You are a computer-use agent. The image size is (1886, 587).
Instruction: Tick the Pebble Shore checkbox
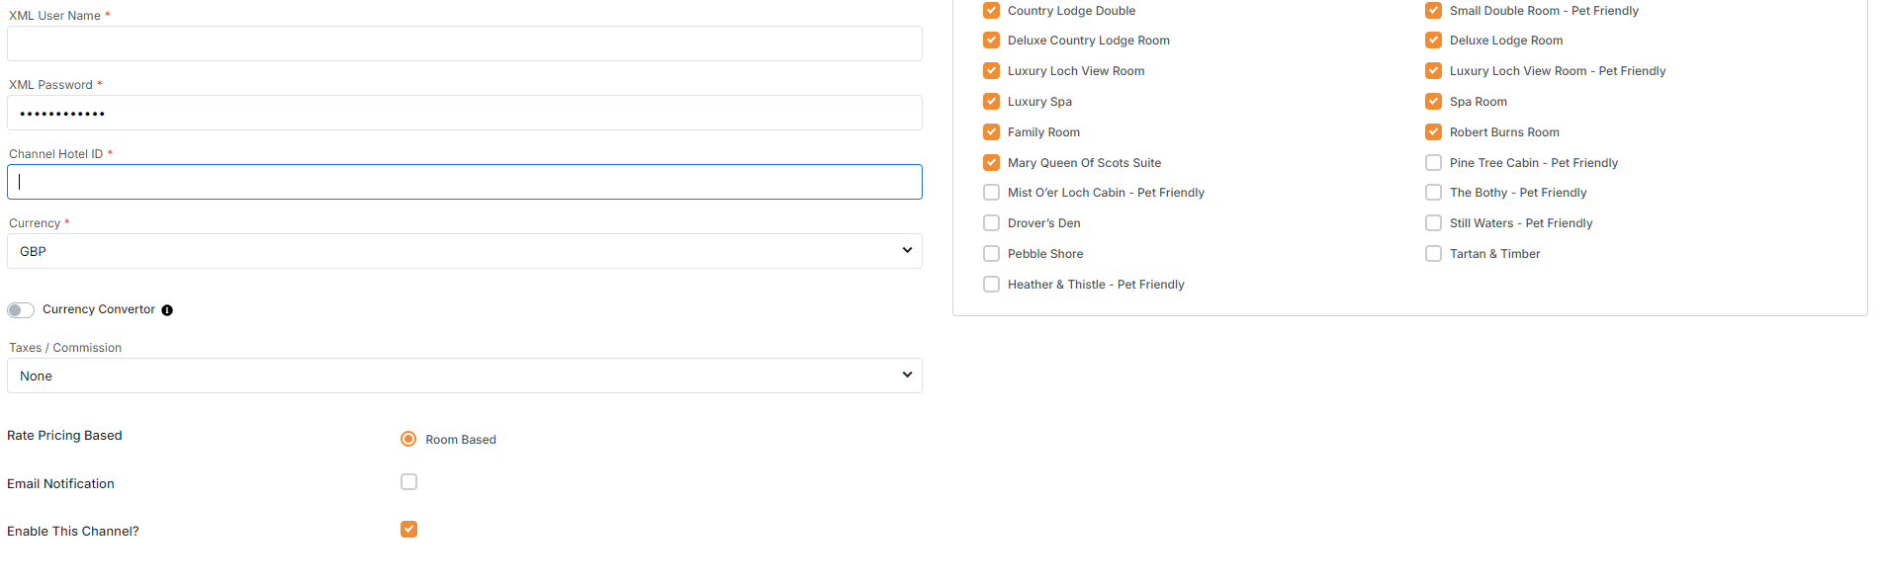991,254
